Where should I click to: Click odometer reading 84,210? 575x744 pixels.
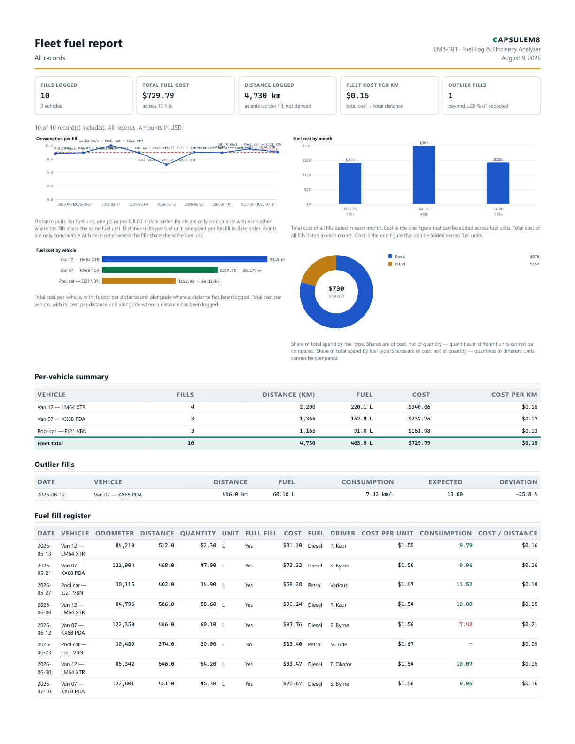pos(125,545)
